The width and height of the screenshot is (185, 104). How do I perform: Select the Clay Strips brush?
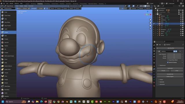click(8, 22)
